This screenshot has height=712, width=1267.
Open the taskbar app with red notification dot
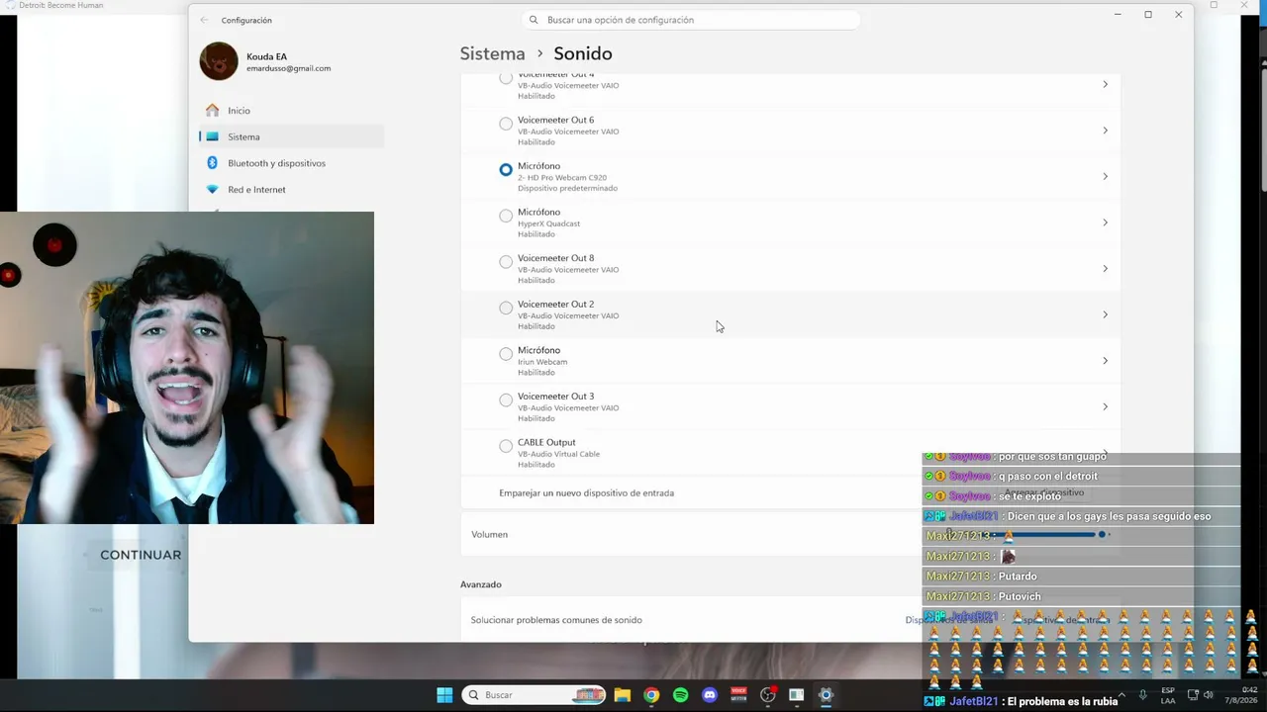click(767, 695)
